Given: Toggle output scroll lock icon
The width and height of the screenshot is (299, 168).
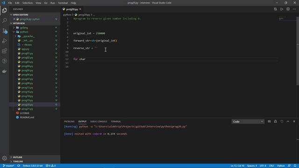Looking at the screenshot, I should coord(276,121).
